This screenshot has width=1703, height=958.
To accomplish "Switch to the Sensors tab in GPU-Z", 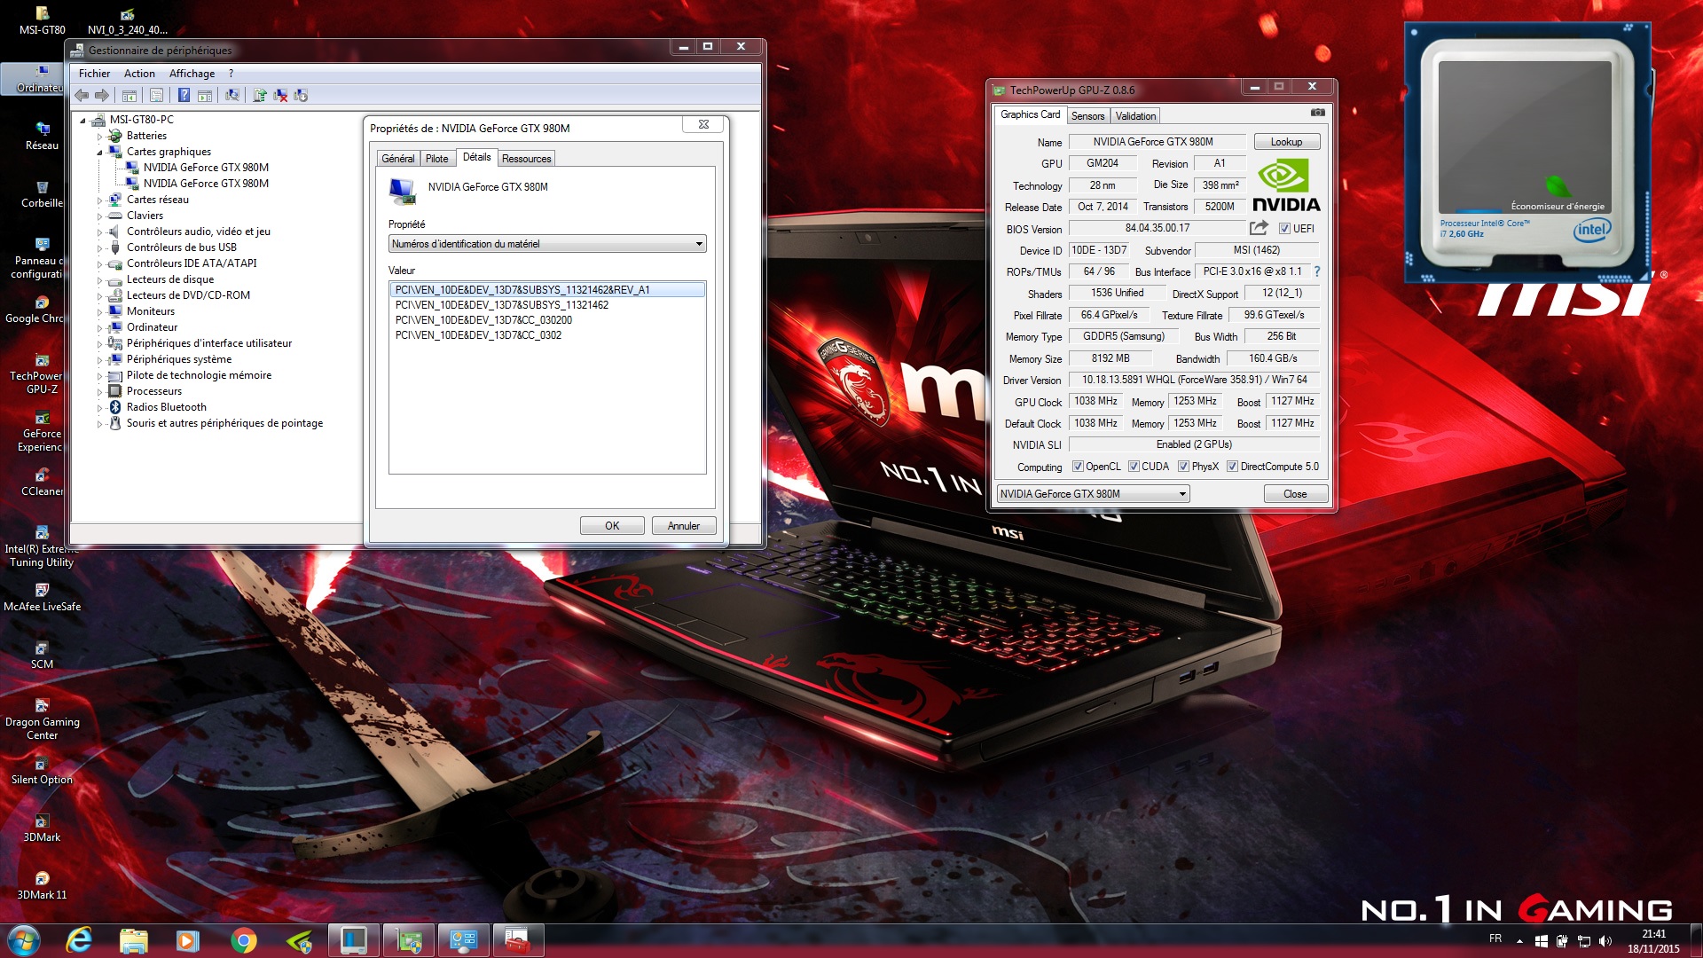I will tap(1087, 116).
